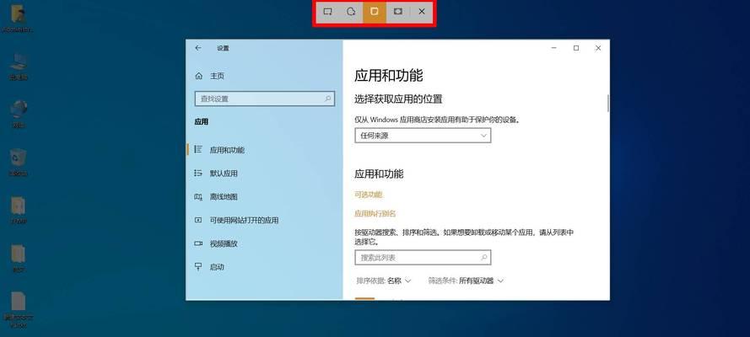The height and width of the screenshot is (337, 750).
Task: Select the globe network icon on desktop
Action: point(19,115)
